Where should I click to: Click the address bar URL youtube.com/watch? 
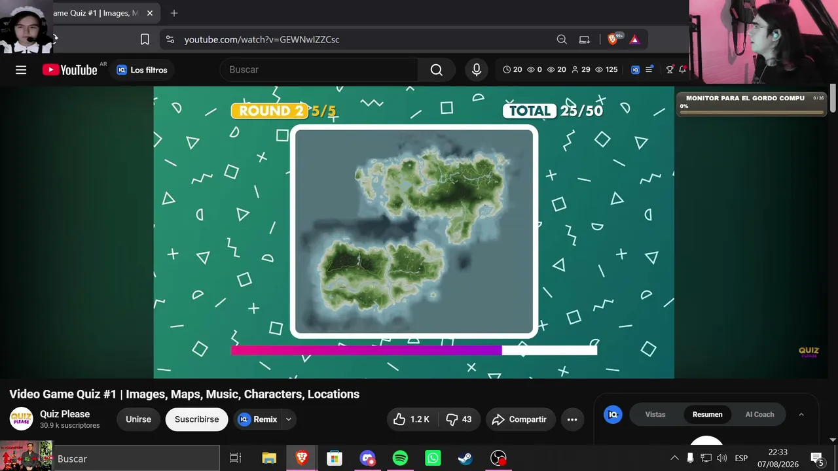pos(262,39)
